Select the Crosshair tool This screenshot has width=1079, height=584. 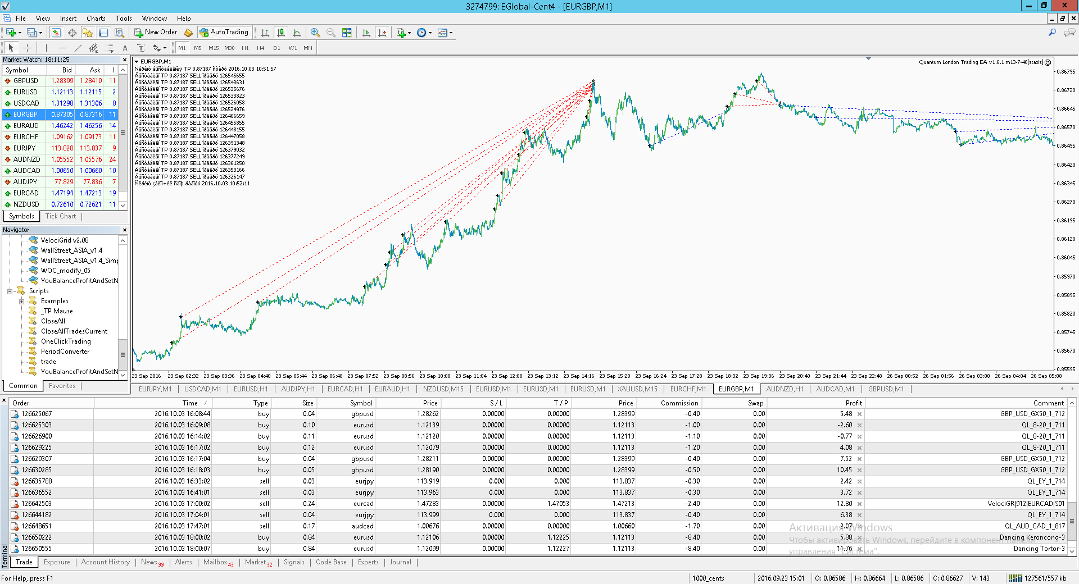pyautogui.click(x=27, y=48)
